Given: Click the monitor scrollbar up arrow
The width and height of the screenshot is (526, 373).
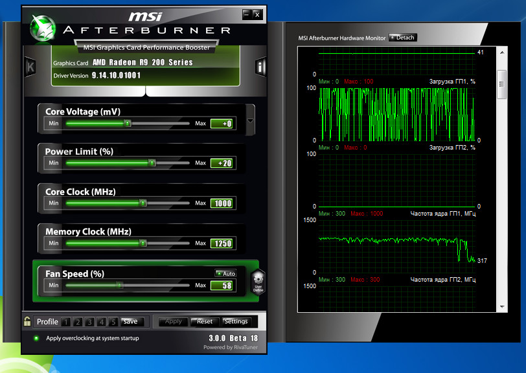Looking at the screenshot, I should click(502, 52).
